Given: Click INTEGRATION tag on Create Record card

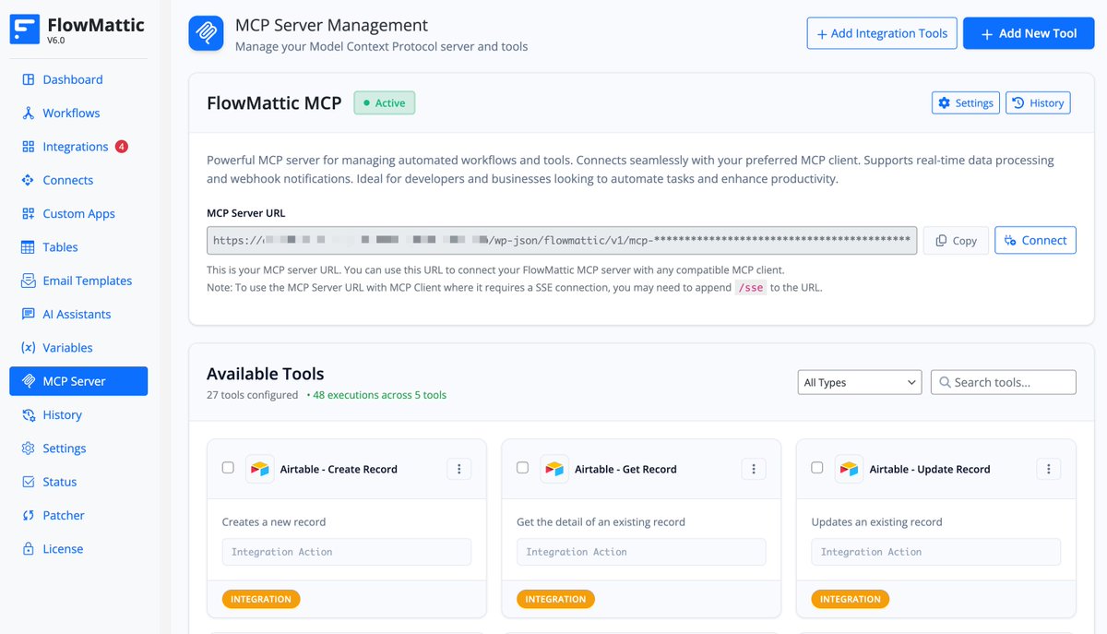Looking at the screenshot, I should (261, 599).
